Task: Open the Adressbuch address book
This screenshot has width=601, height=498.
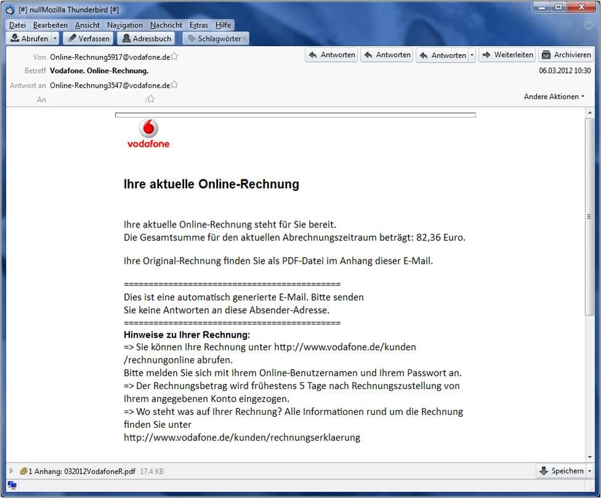Action: click(x=147, y=38)
